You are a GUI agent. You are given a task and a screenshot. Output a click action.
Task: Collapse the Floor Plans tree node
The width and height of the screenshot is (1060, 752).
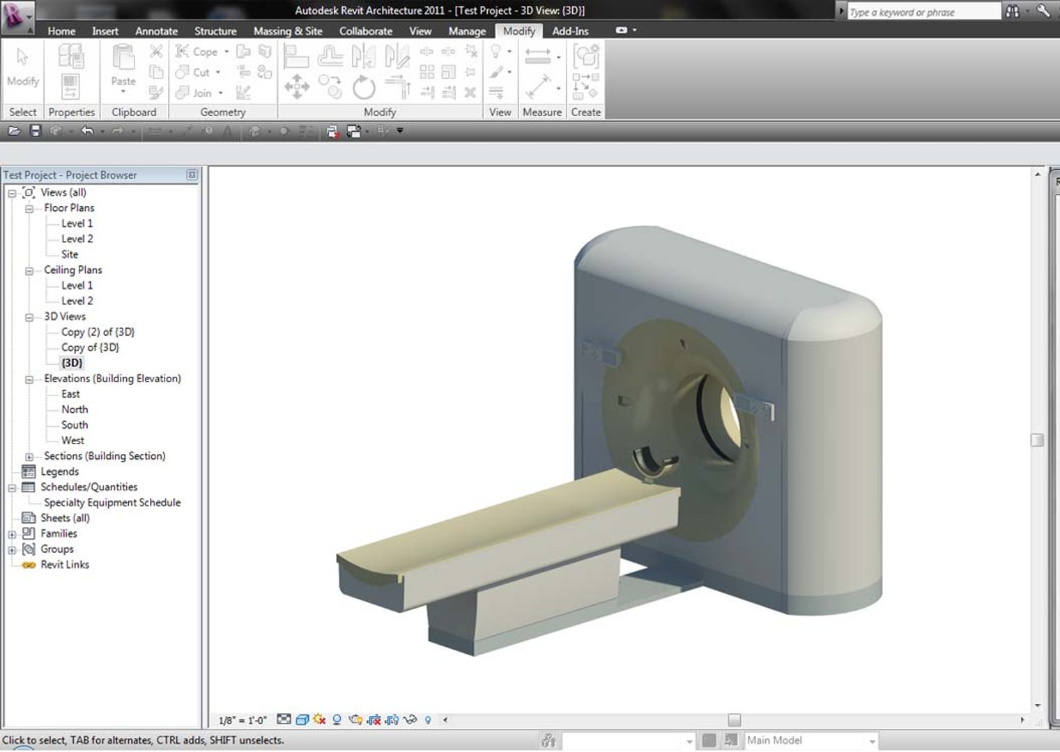coord(29,209)
